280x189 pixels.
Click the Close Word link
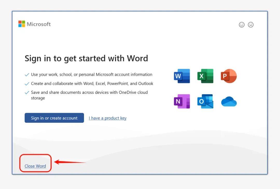point(35,166)
